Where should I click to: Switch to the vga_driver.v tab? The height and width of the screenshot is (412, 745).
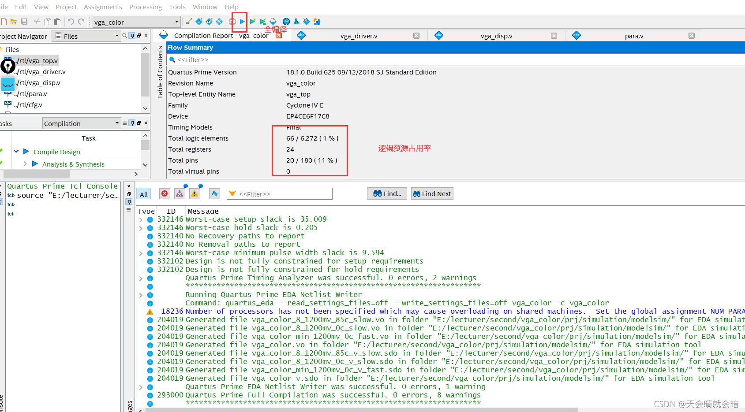(359, 36)
